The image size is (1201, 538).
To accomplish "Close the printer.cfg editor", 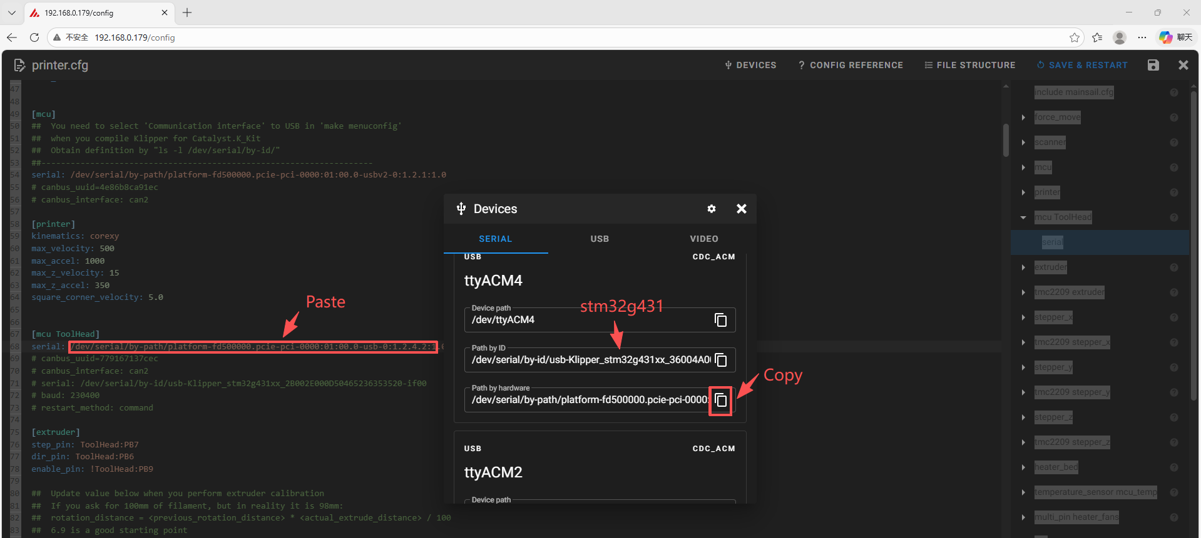I will [1183, 65].
